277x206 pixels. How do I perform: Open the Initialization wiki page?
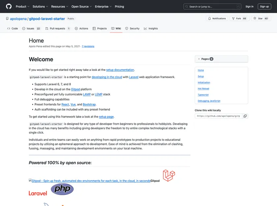pos(204,82)
